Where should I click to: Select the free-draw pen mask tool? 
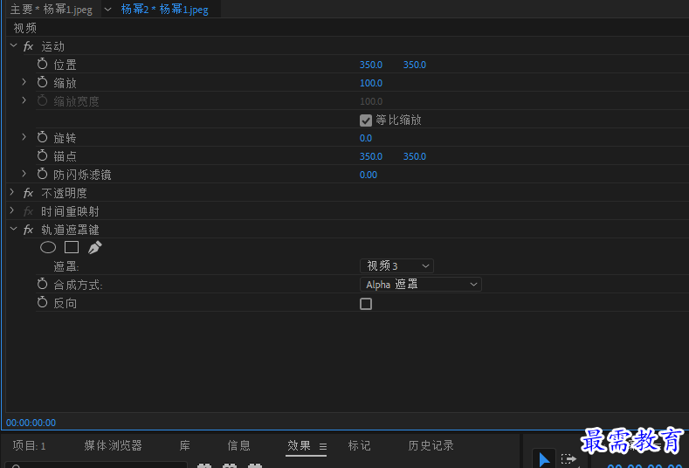[x=94, y=247]
